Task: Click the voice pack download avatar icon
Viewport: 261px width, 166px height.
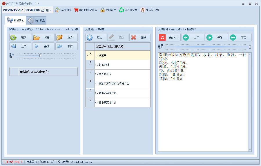Action: click(x=143, y=10)
